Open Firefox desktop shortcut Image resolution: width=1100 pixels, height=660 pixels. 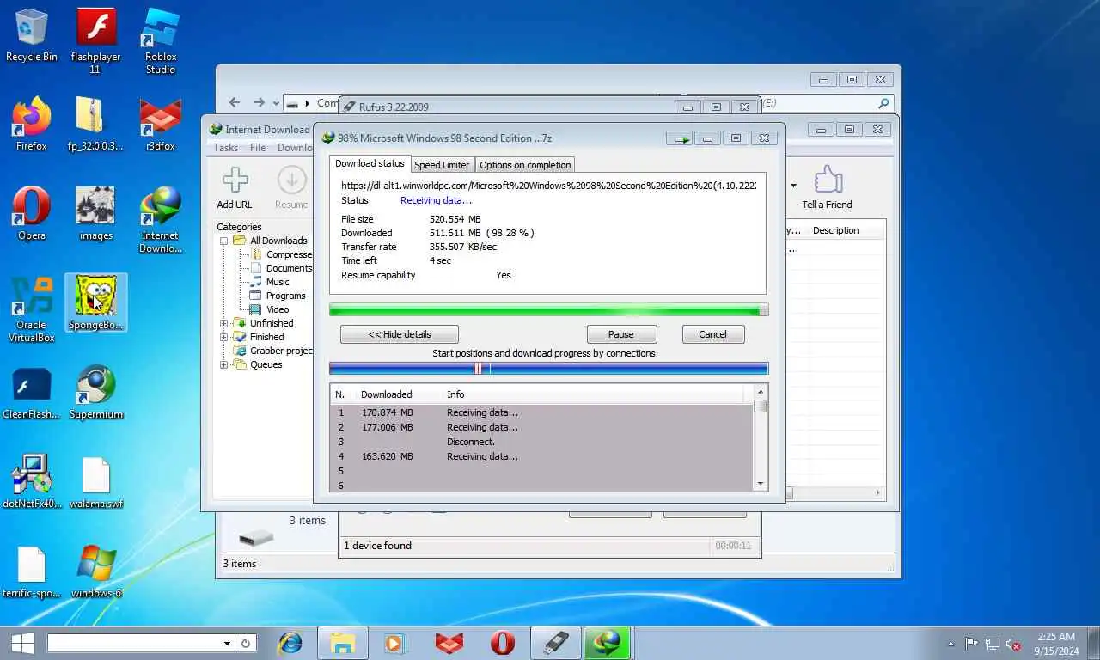tap(32, 125)
